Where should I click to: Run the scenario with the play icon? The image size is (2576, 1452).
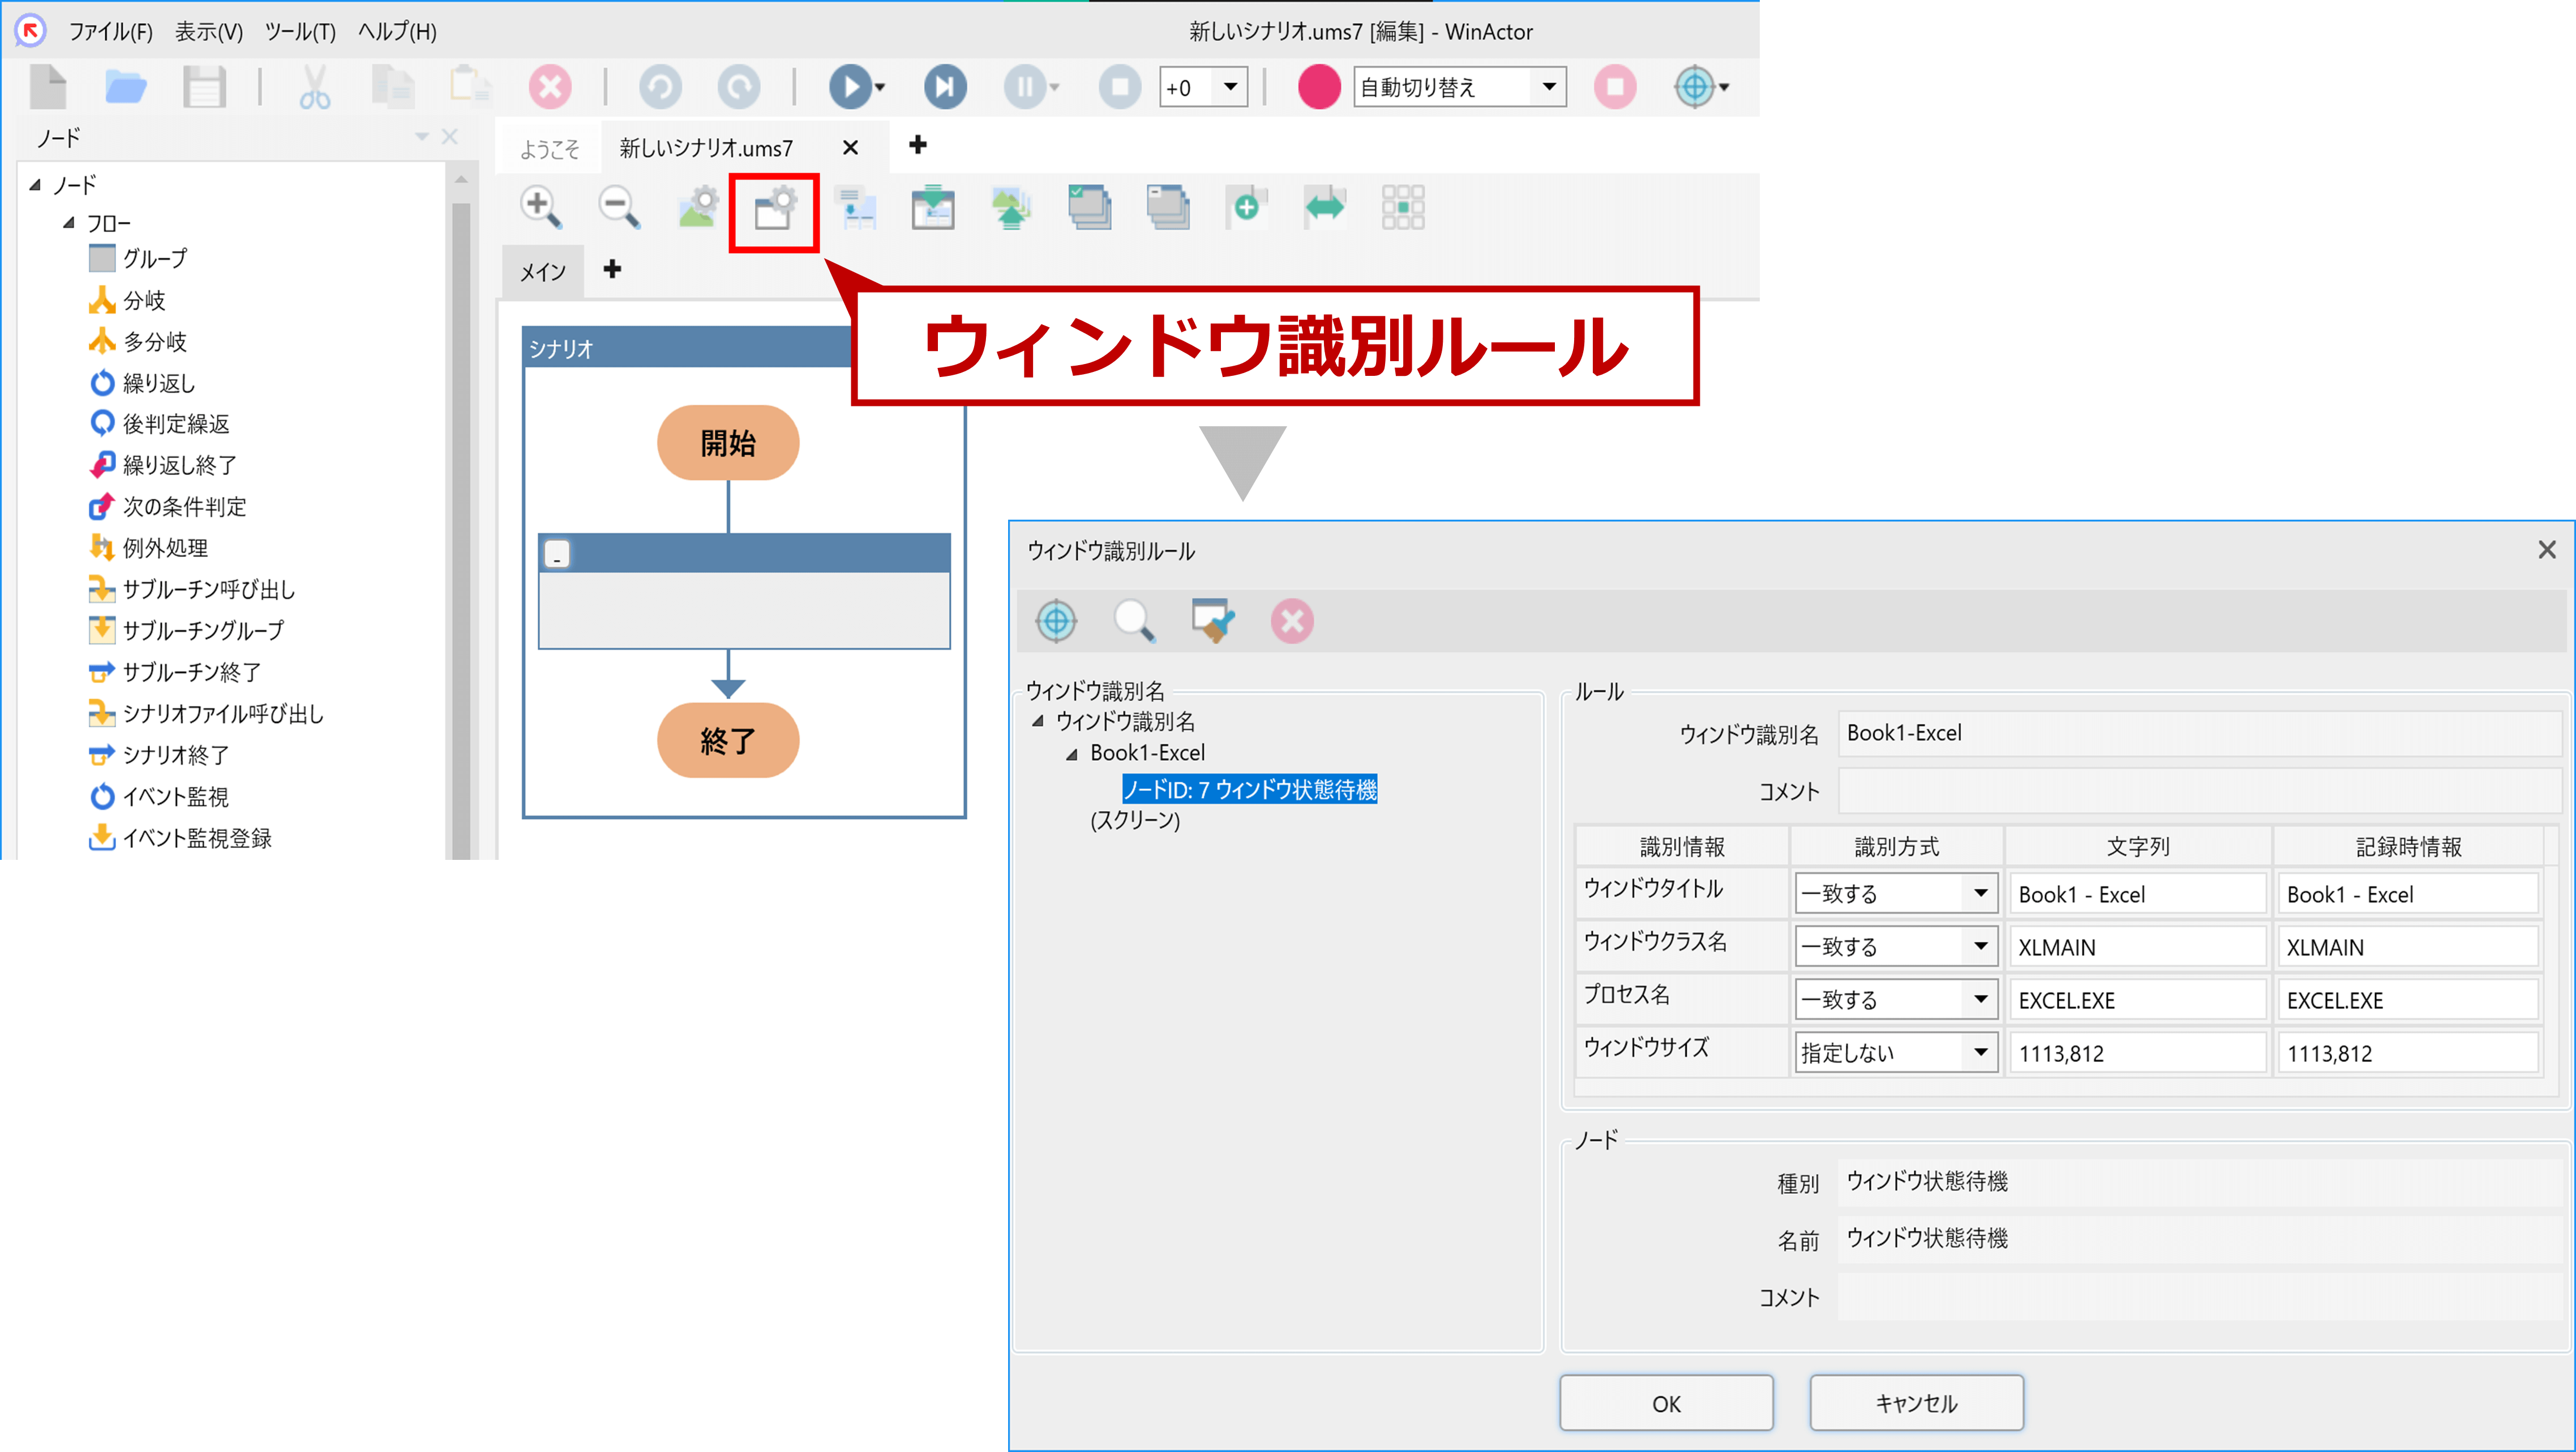[x=849, y=87]
